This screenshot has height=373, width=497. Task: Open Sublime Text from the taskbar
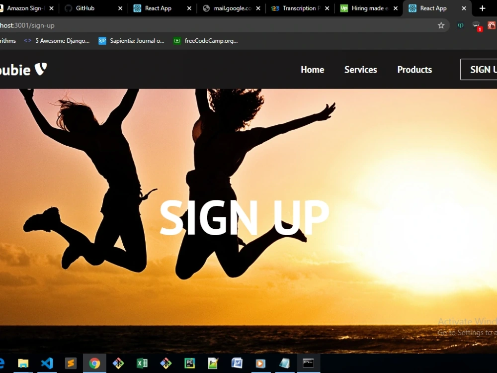pos(71,363)
